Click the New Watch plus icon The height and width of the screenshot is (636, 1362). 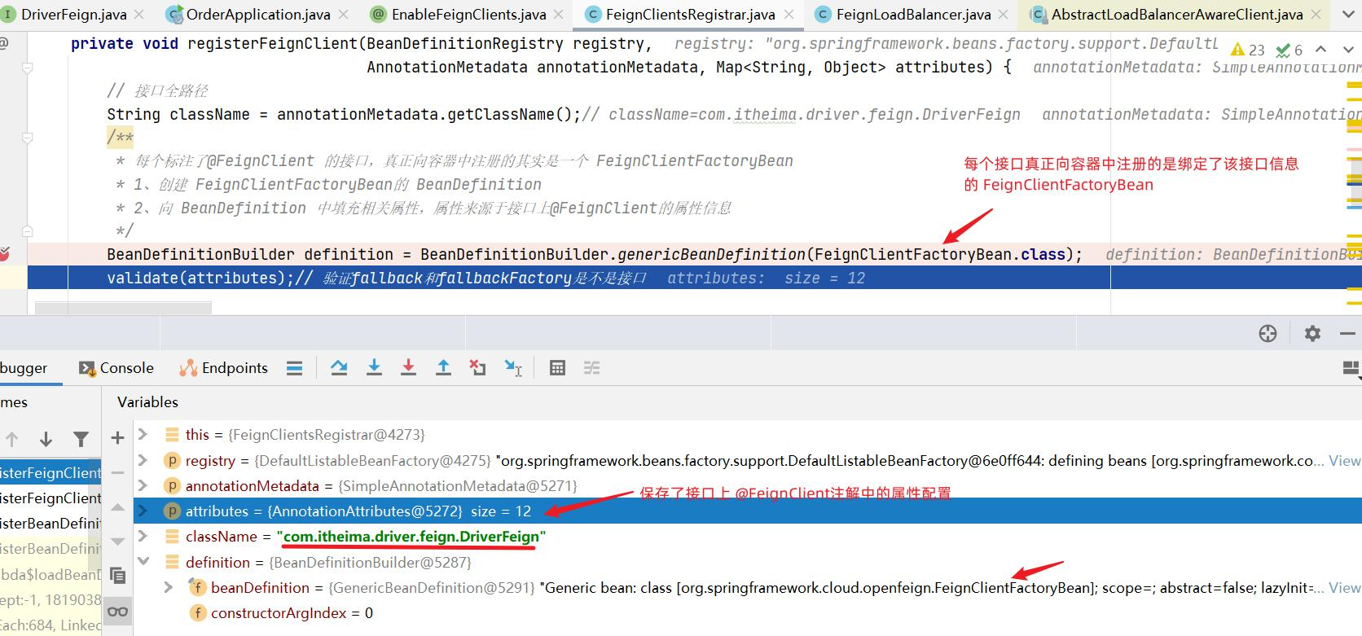click(x=117, y=438)
